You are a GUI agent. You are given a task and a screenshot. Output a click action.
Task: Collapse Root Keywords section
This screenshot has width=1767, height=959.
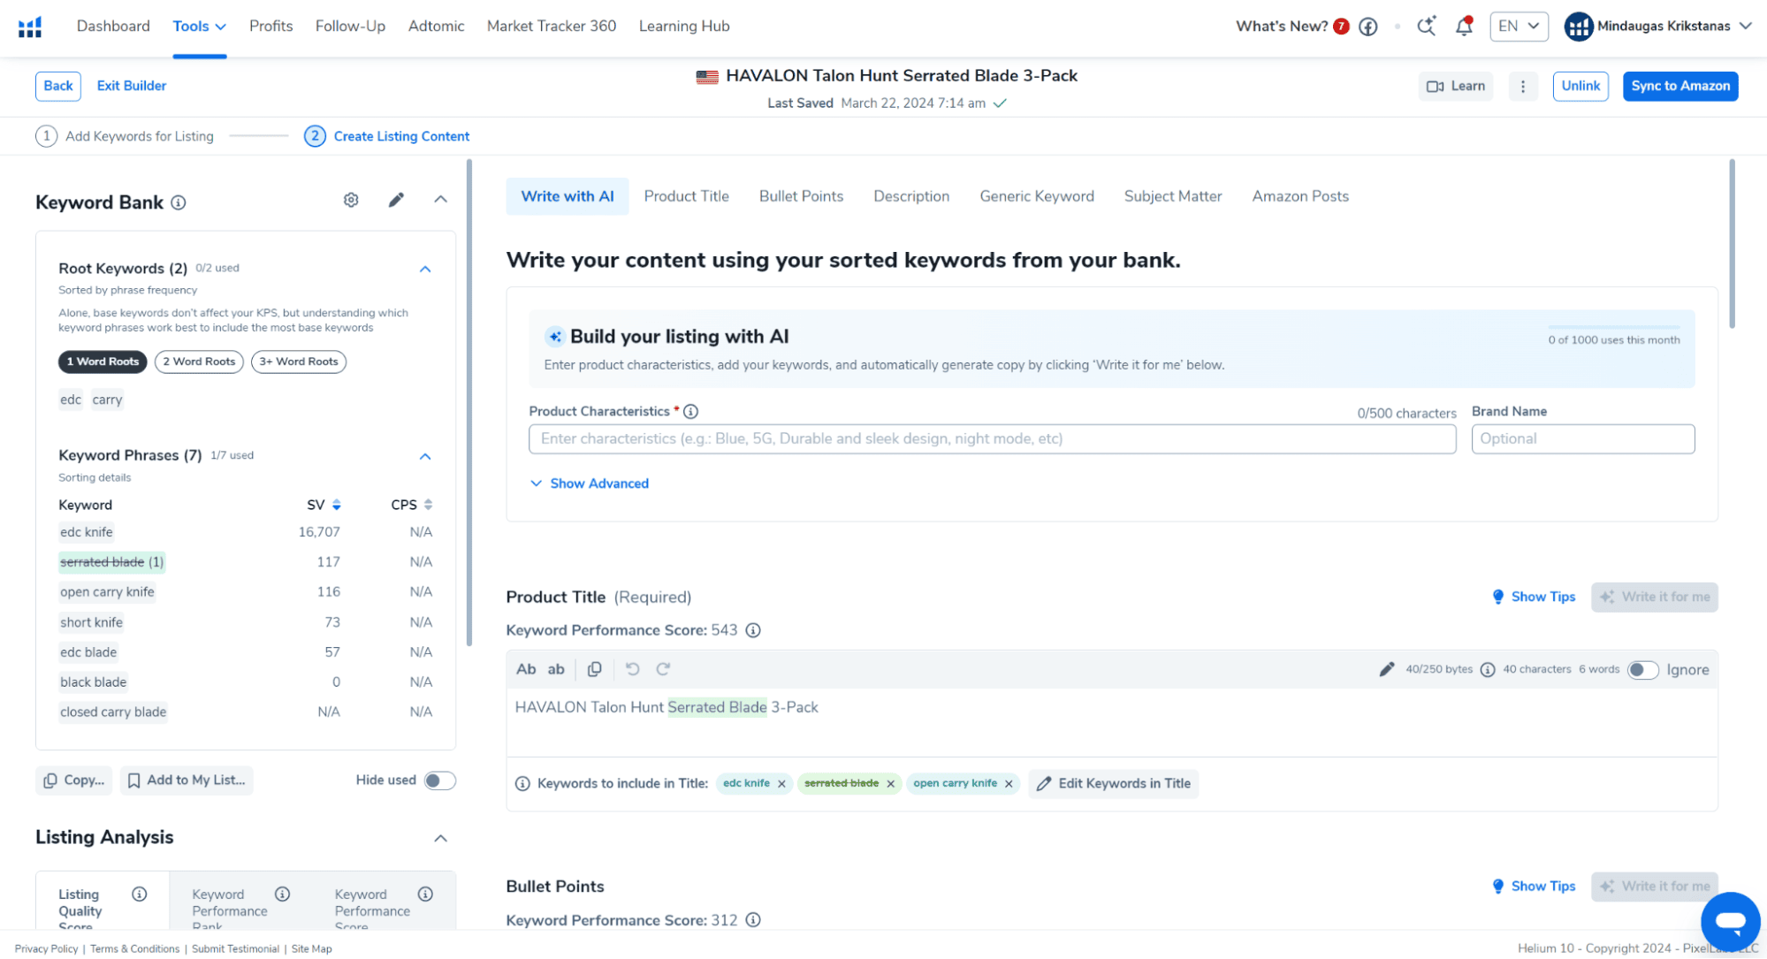click(425, 270)
